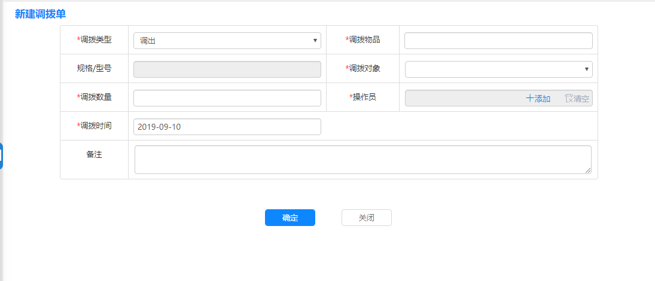Click inside the 备注 text area
Image resolution: width=655 pixels, height=281 pixels.
tap(362, 160)
